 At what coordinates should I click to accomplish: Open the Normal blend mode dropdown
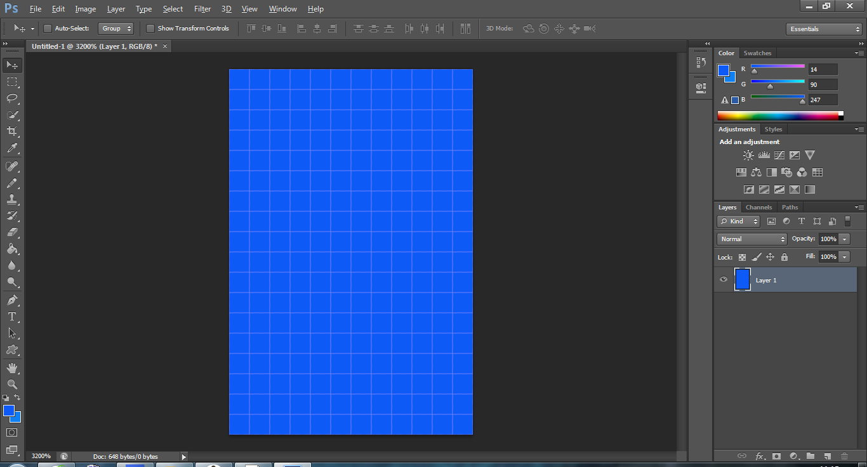[x=752, y=239]
